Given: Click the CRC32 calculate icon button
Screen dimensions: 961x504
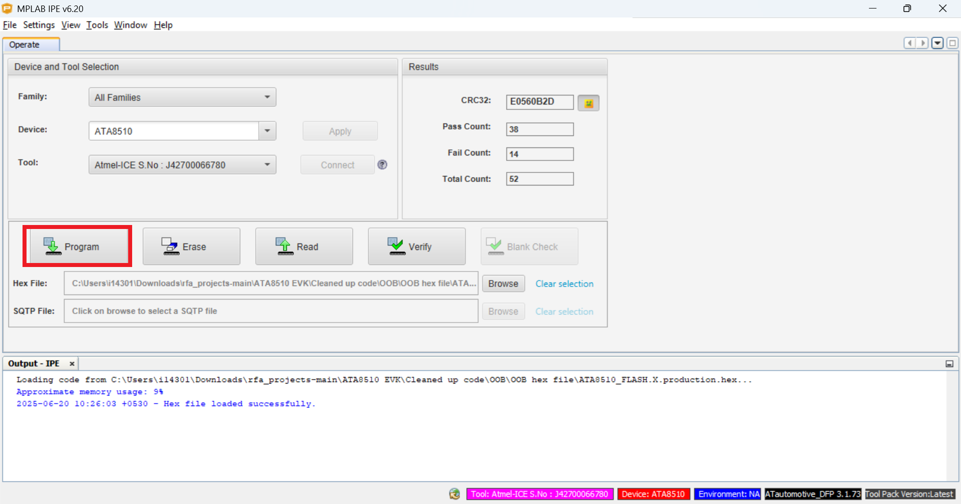Looking at the screenshot, I should pyautogui.click(x=588, y=103).
